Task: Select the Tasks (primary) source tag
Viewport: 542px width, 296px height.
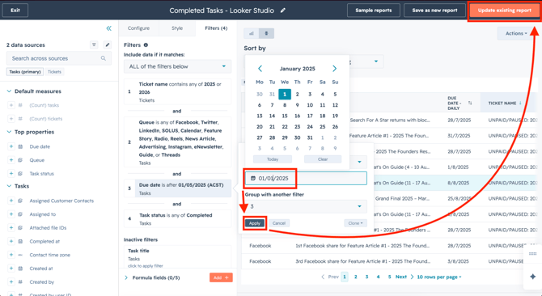Action: [25, 72]
